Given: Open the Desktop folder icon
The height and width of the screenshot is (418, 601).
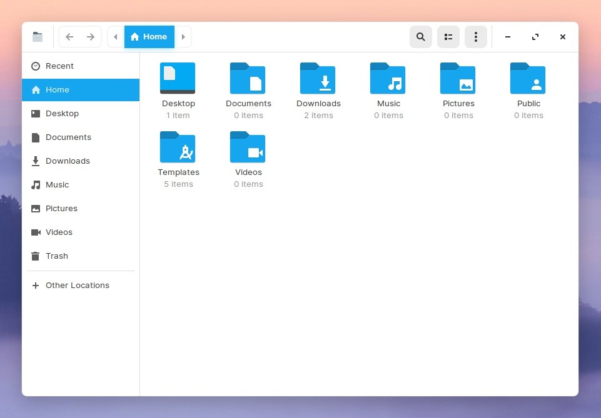Looking at the screenshot, I should (x=178, y=79).
